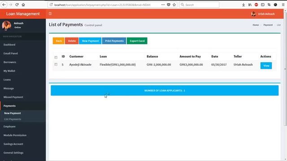Open Savings Account in sidebar

point(13,144)
